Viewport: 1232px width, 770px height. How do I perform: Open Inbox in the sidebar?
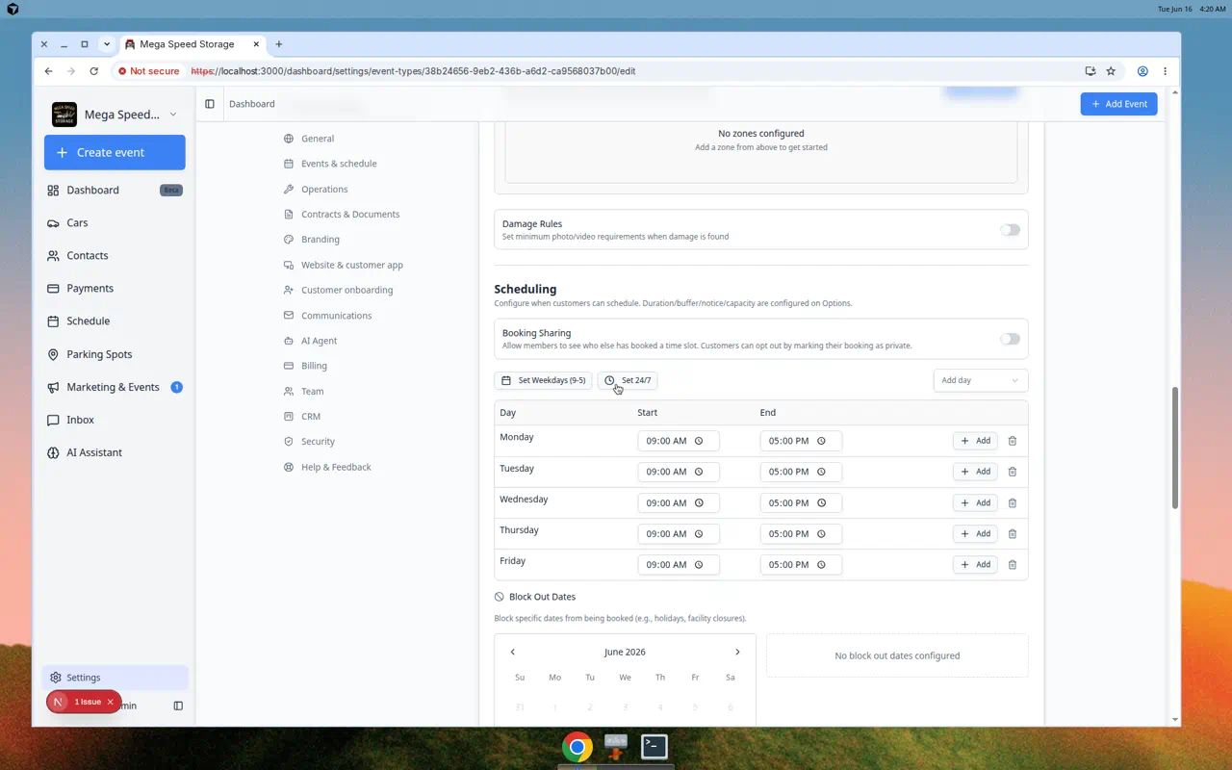pyautogui.click(x=115, y=420)
